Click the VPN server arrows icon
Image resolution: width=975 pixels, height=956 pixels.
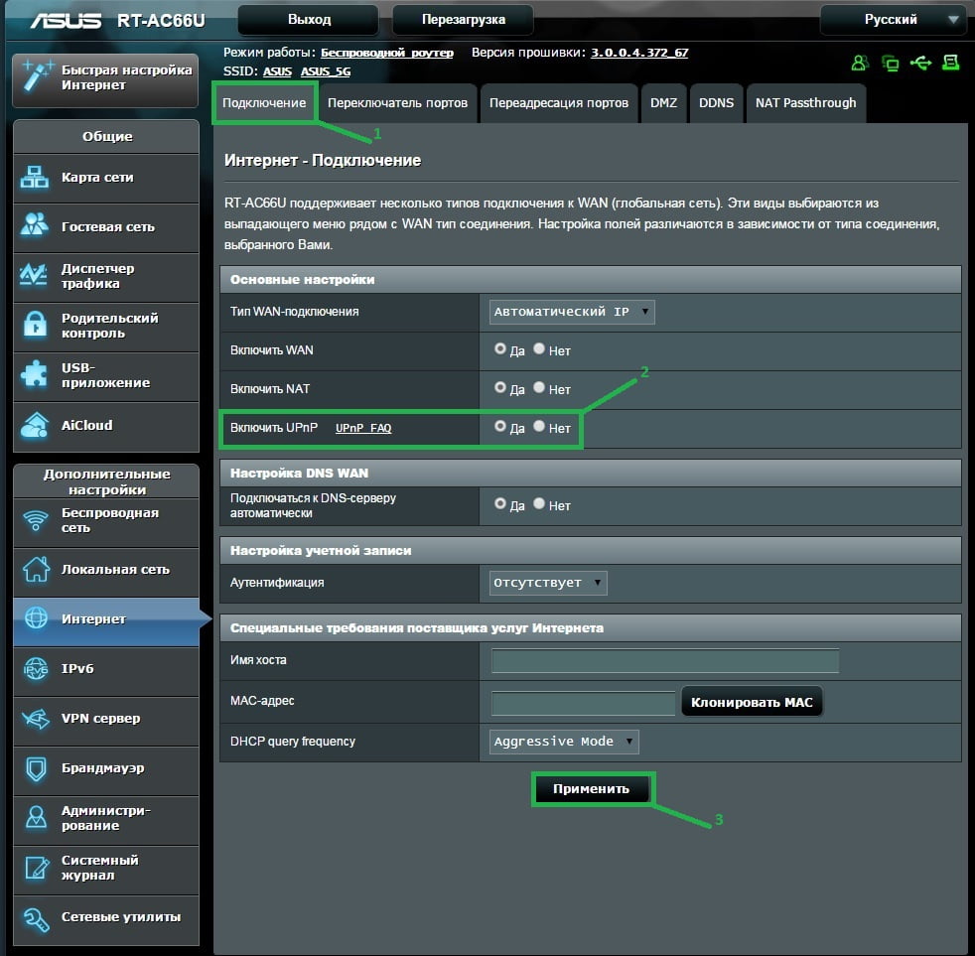point(36,719)
